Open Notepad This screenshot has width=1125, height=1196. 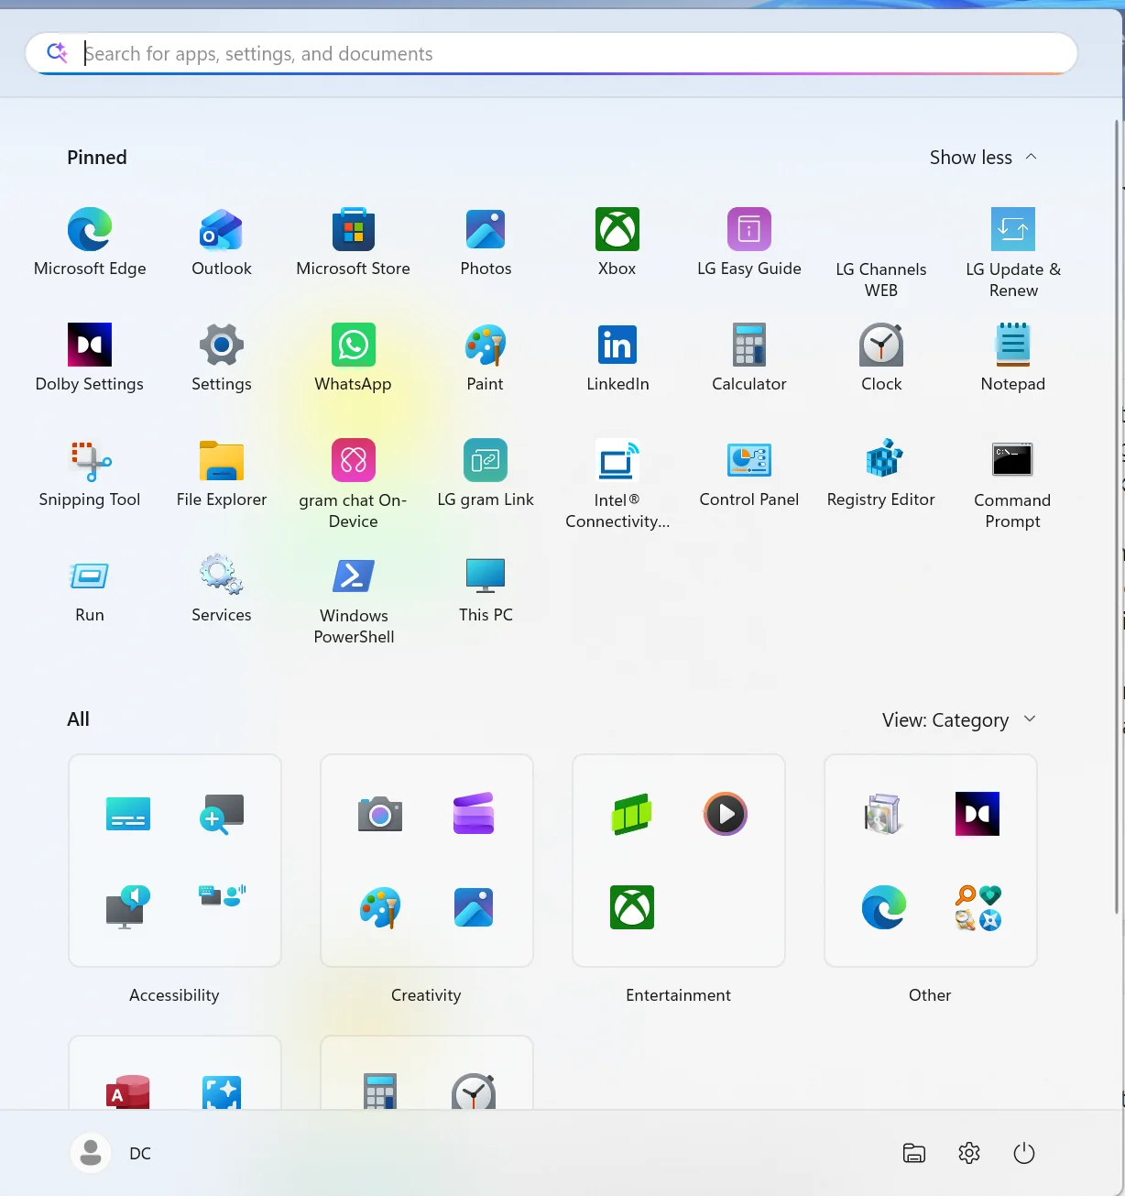pos(1013,359)
